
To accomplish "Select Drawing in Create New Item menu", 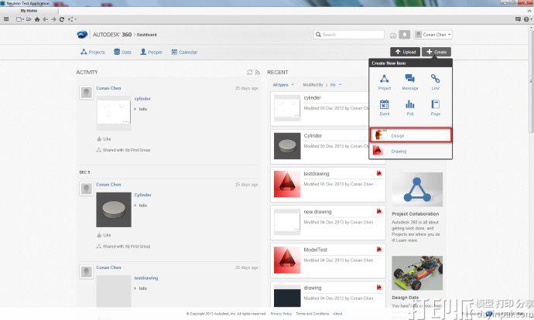I will 411,151.
